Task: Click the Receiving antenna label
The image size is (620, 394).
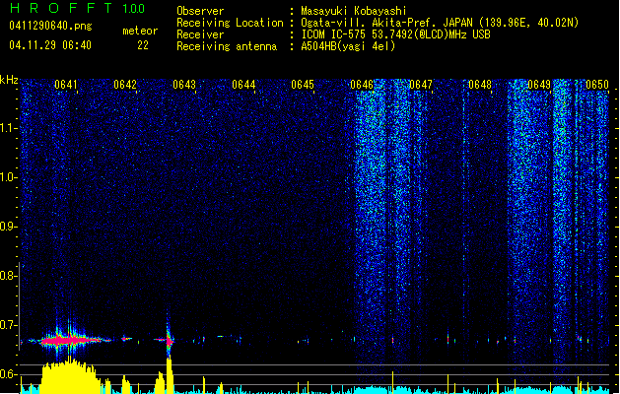Action: tap(227, 46)
